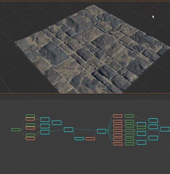
Task: Select sixth orange node in right column
Action: tap(118, 139)
